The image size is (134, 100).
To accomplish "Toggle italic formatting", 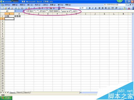I will pos(93,8).
